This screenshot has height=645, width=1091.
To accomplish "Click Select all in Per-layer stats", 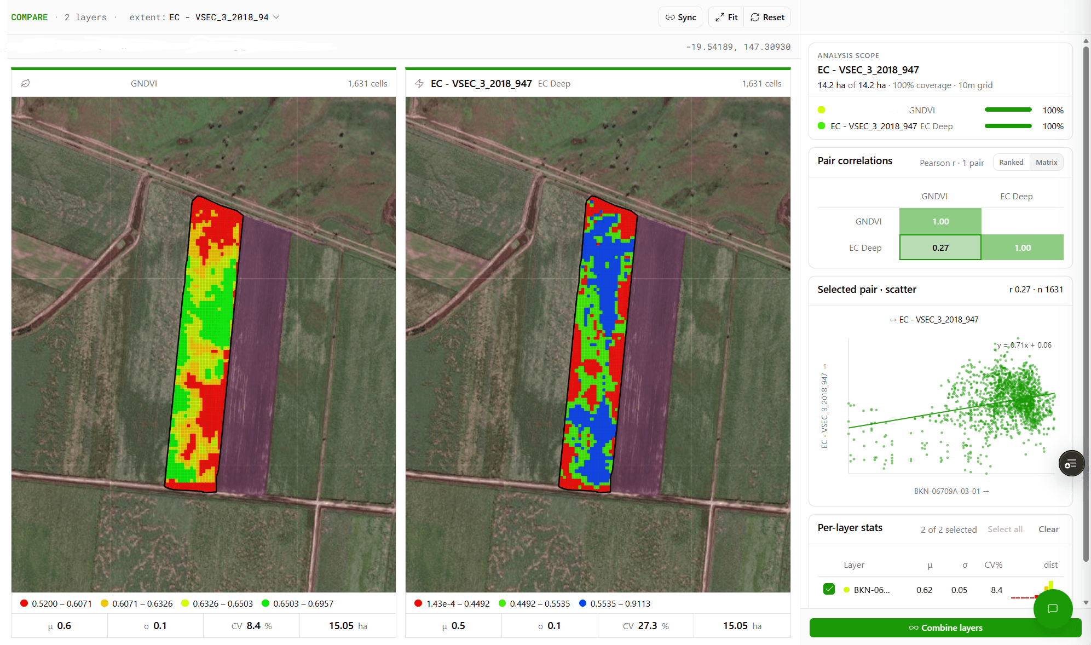I will coord(1005,529).
